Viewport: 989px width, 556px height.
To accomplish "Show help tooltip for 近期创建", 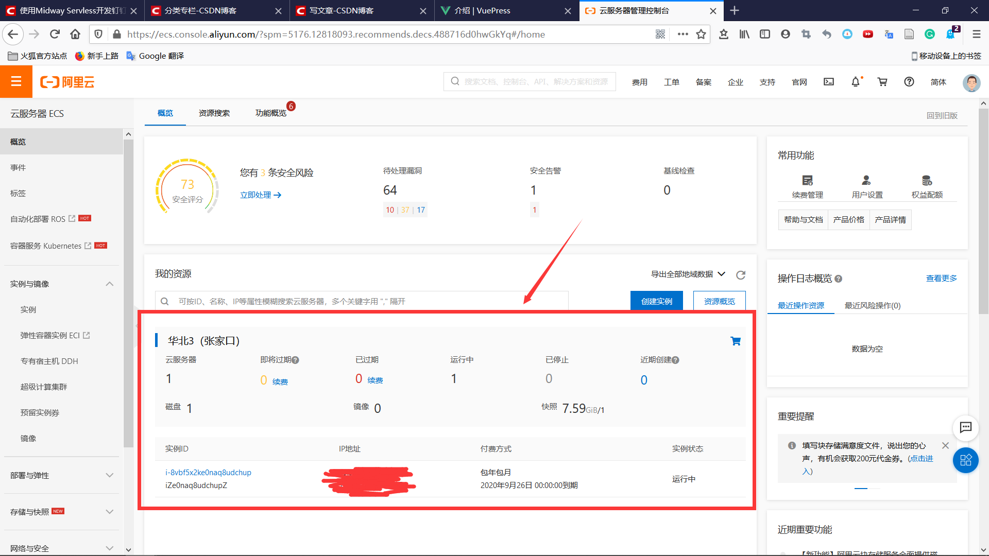I will pyautogui.click(x=675, y=360).
